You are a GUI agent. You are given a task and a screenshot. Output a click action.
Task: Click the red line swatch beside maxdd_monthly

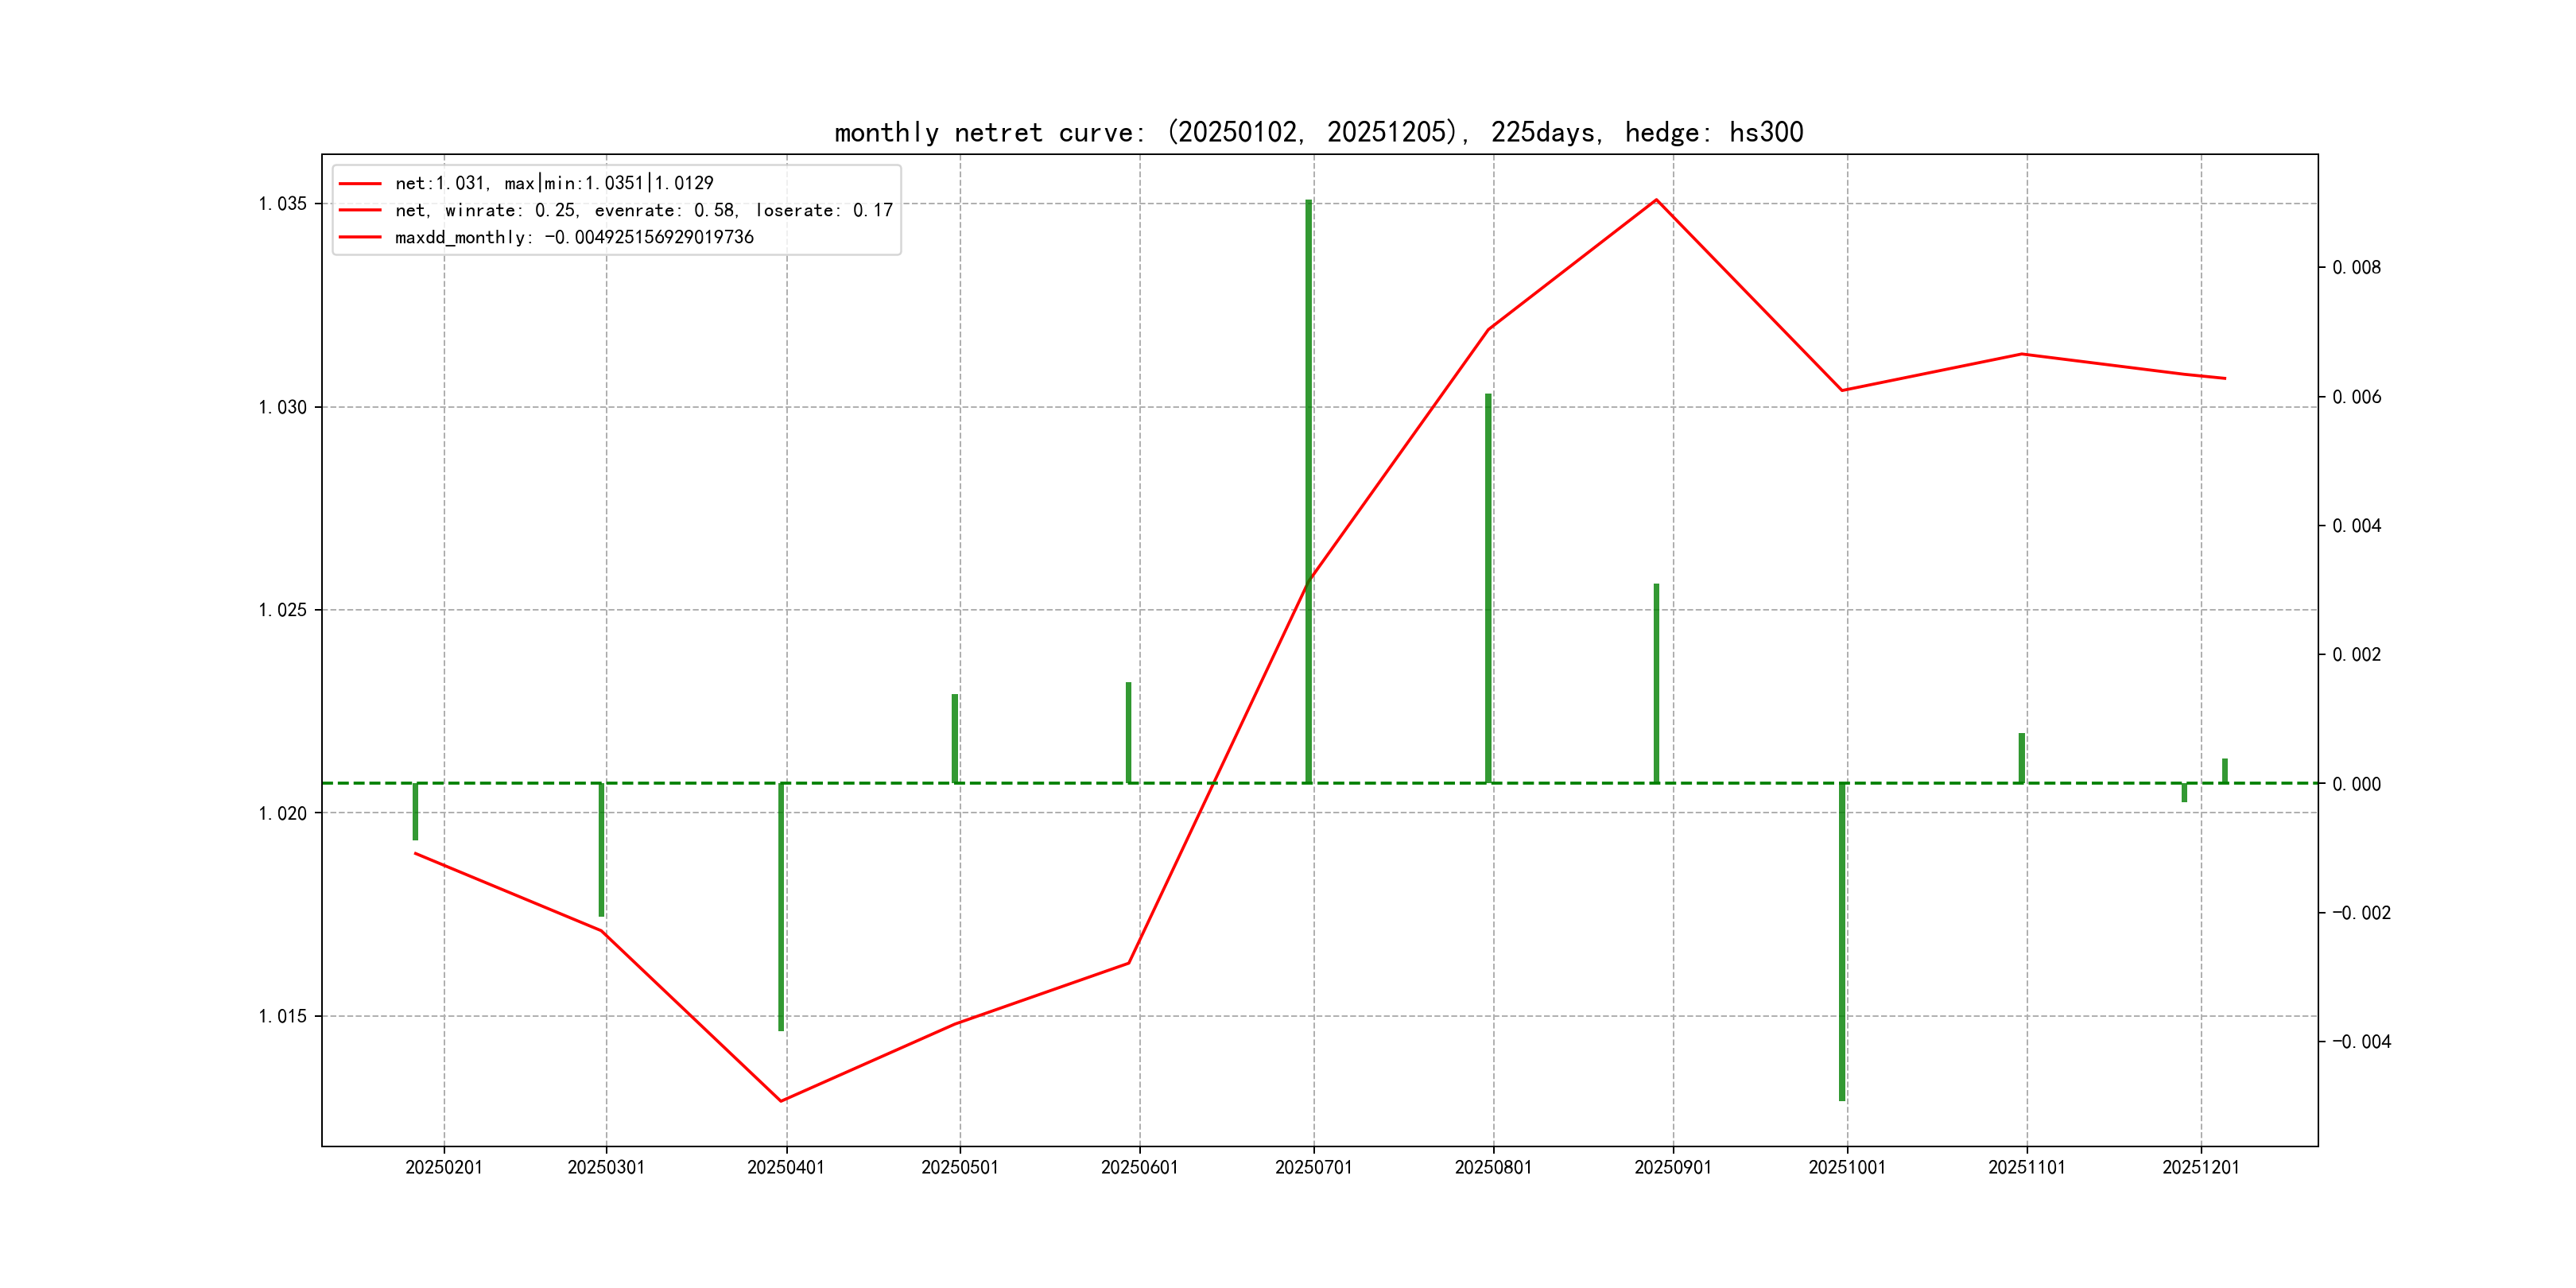(x=360, y=237)
